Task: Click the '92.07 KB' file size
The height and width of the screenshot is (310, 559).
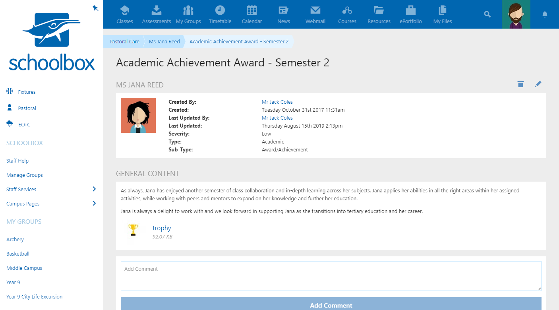Action: (x=162, y=236)
